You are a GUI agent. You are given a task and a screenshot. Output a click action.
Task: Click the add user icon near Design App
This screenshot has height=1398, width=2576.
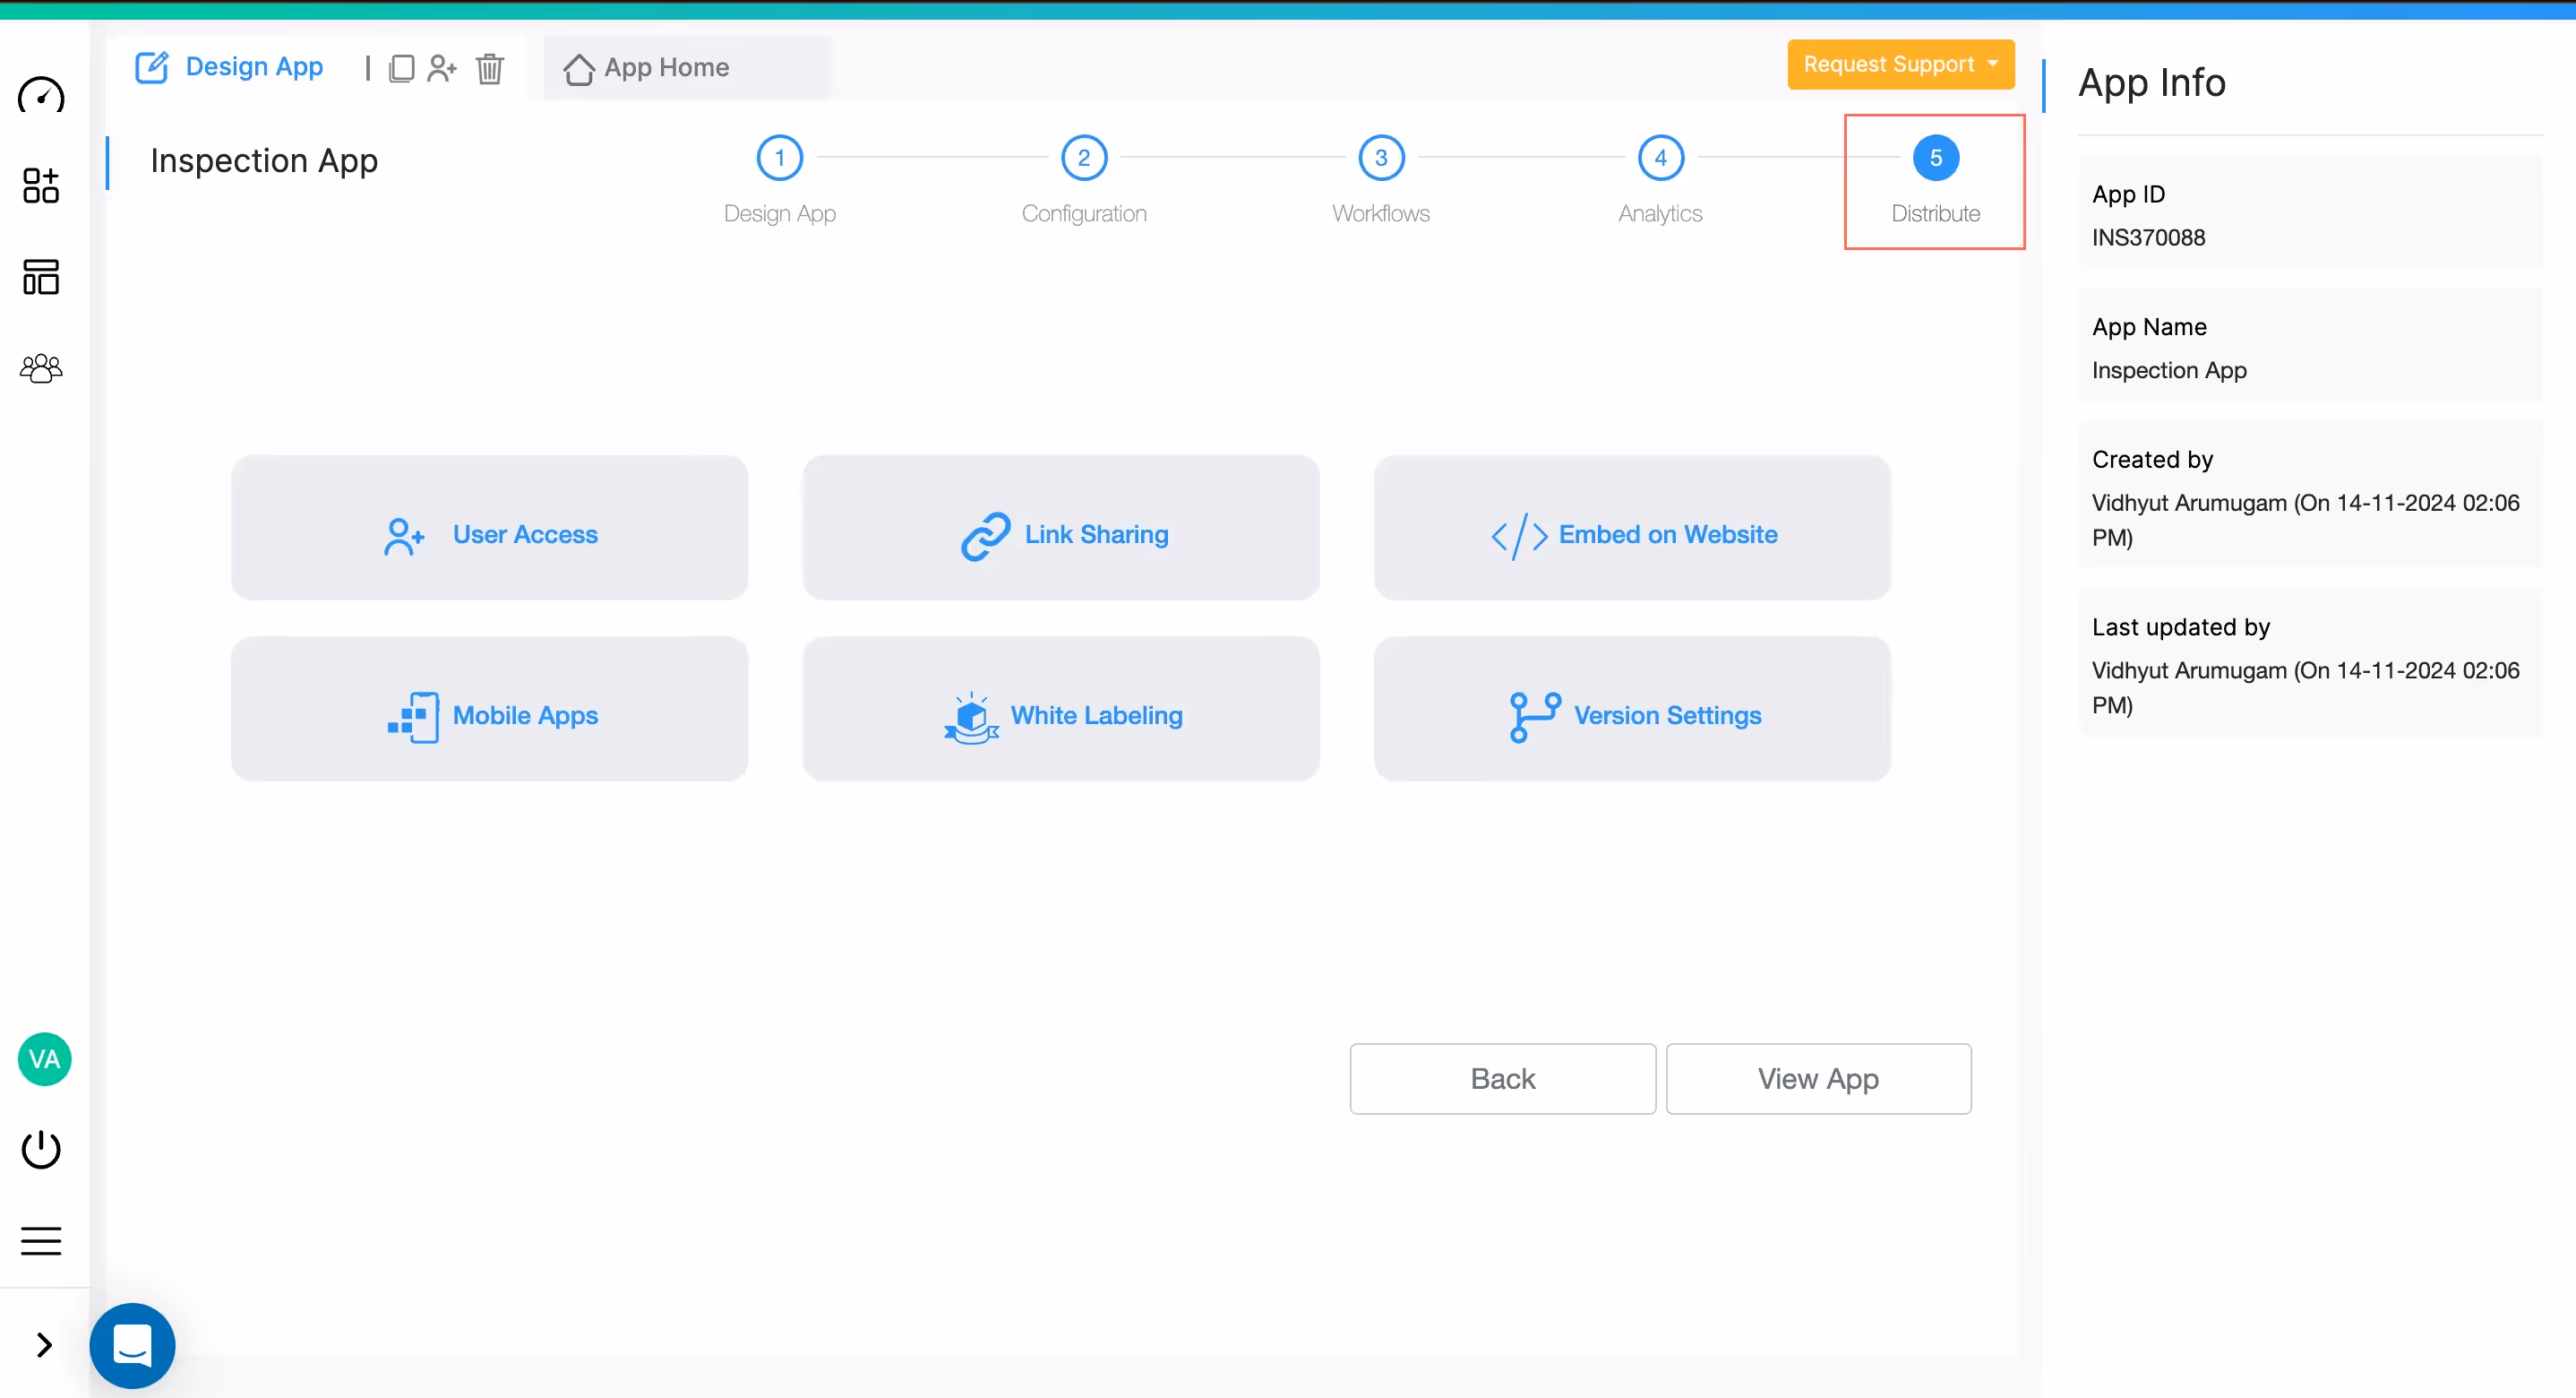tap(443, 68)
